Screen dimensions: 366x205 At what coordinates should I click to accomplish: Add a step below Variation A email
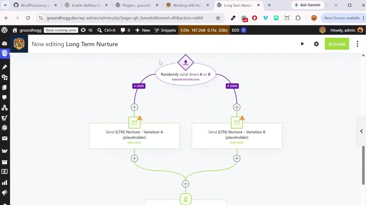click(x=134, y=158)
